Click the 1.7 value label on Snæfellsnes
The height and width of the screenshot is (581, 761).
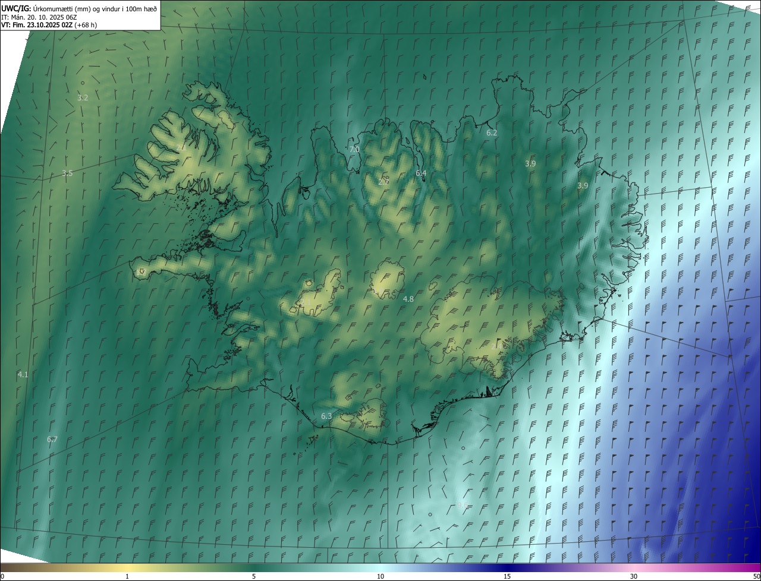[x=141, y=271]
